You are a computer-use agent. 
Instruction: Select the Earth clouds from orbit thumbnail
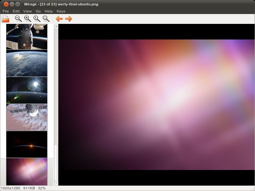point(27,63)
